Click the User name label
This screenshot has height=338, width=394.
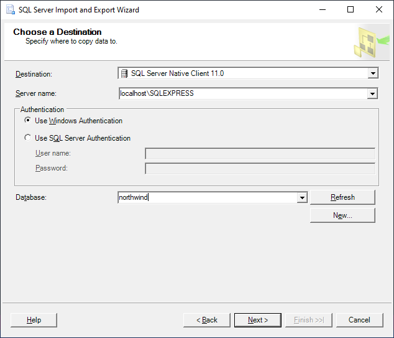[x=53, y=153]
